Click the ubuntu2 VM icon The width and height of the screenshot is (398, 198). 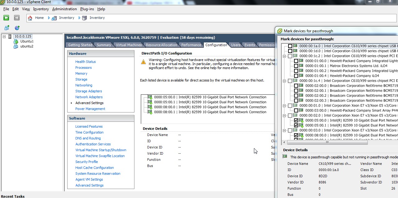pyautogui.click(x=16, y=46)
